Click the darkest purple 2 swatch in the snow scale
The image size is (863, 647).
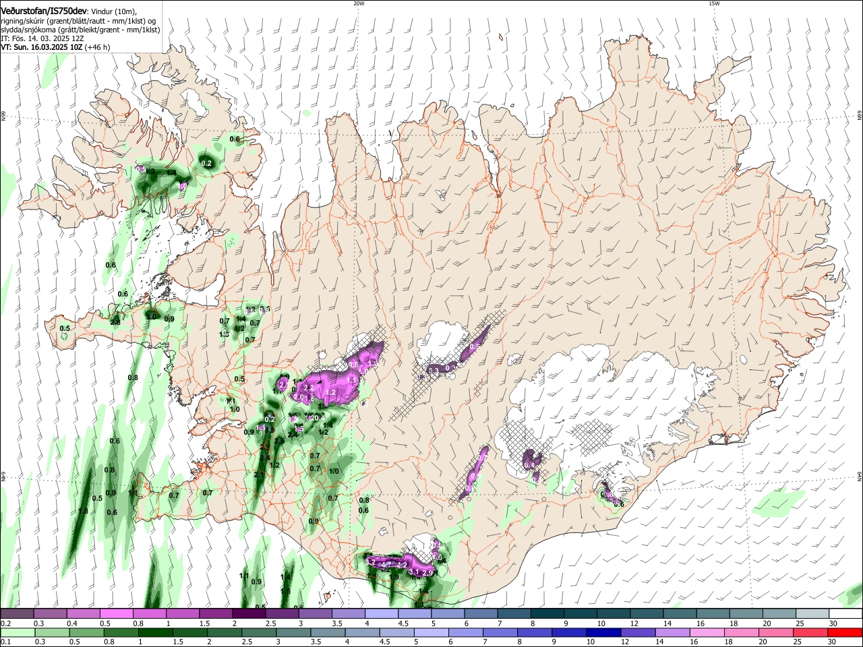click(x=249, y=613)
